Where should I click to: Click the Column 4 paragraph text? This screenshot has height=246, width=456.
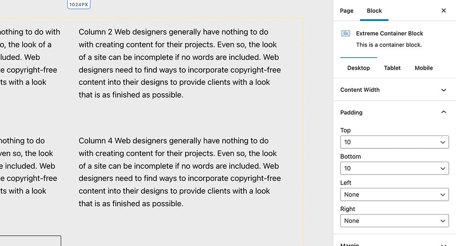point(180,172)
